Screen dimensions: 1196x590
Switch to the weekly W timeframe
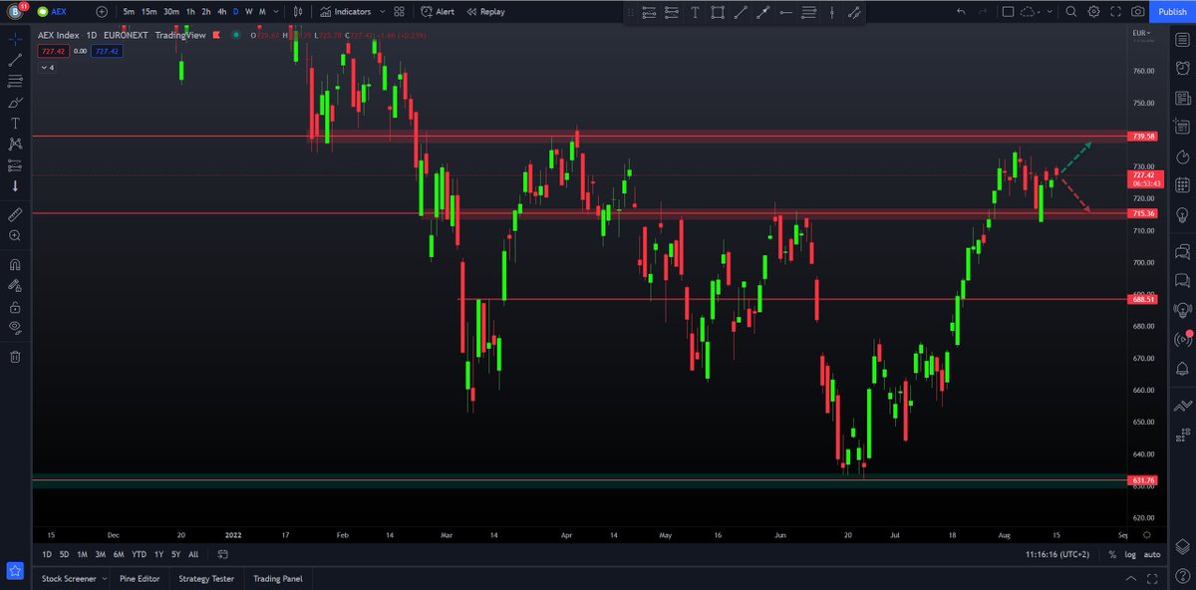tap(248, 12)
